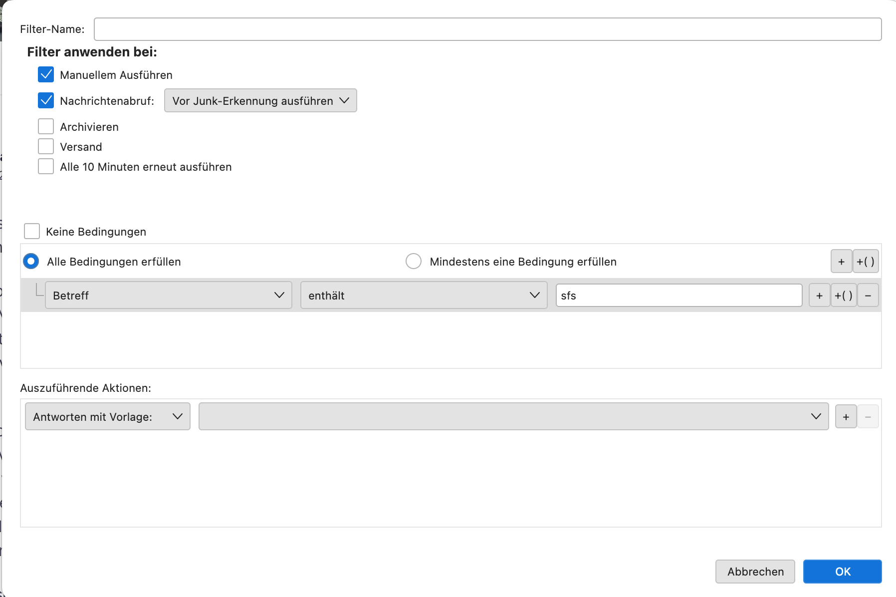Expand the enthält operator dropdown
Screen dimensions: 896x597
tap(424, 296)
